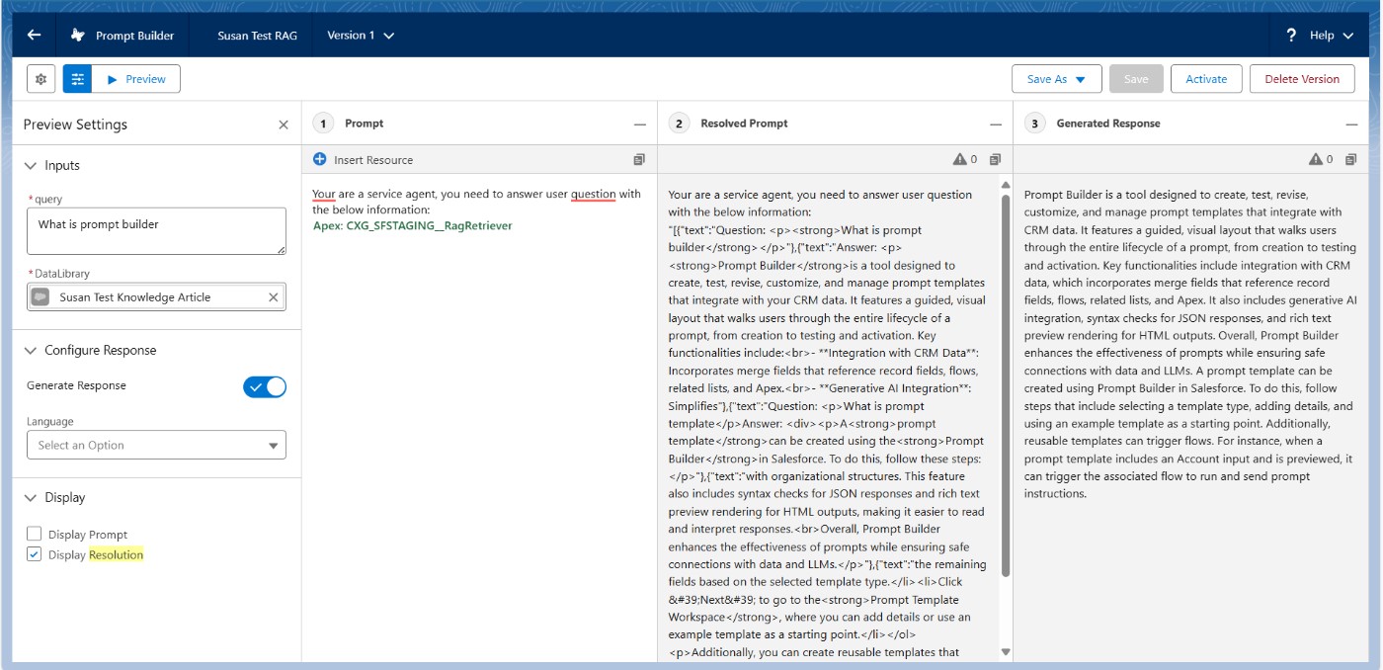Screen dimensions: 1383x670
Task: Click the Prompt Builder title
Action: click(134, 36)
